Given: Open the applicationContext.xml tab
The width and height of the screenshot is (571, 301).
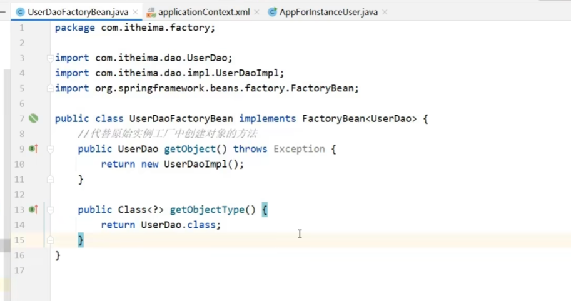Looking at the screenshot, I should coord(203,12).
